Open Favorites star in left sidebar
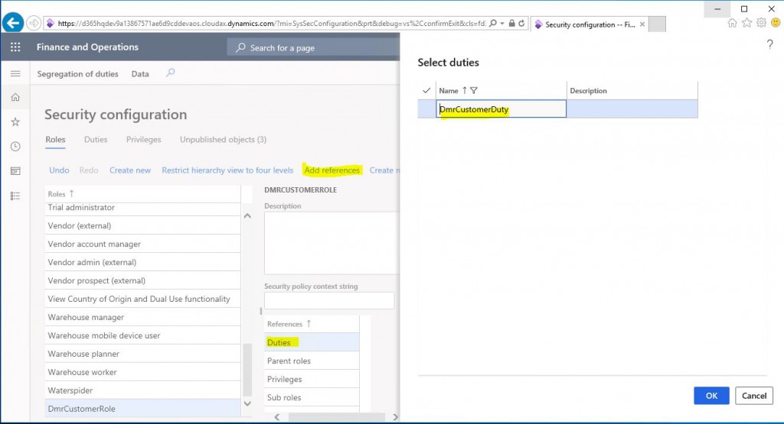Image resolution: width=784 pixels, height=424 pixels. click(x=15, y=121)
